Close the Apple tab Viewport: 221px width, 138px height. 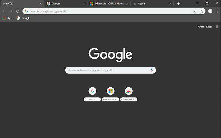[170, 4]
